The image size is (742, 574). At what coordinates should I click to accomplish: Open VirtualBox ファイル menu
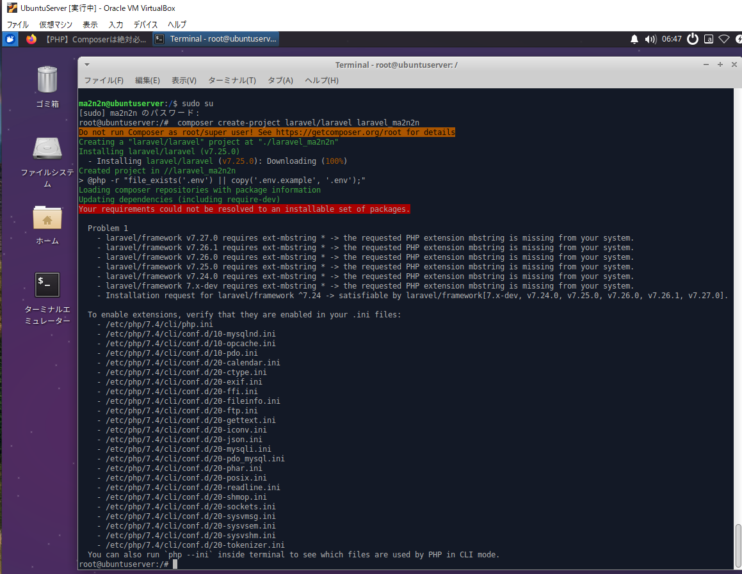pos(17,24)
